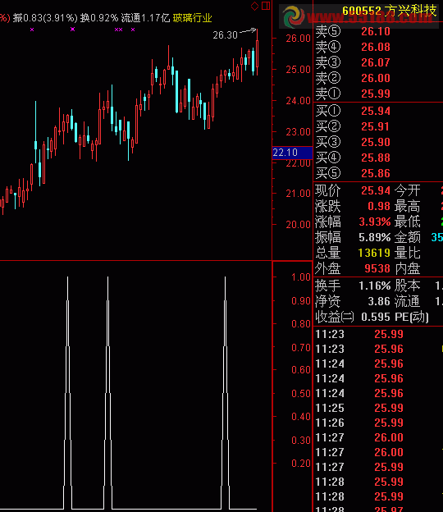Viewport: 443px width, 512px height.
Task: Click the 26.30 high price arrow label
Action: click(234, 34)
